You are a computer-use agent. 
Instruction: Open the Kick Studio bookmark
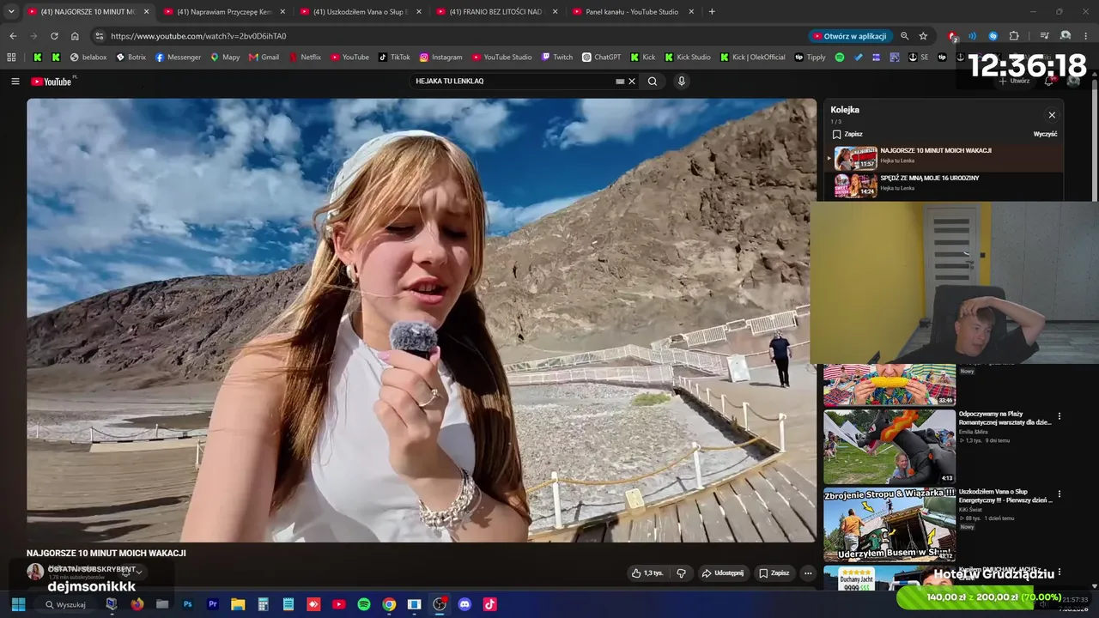[687, 58]
